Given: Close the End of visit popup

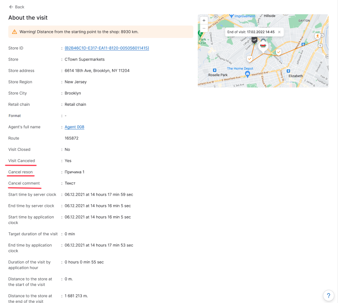Looking at the screenshot, I should pyautogui.click(x=279, y=32).
